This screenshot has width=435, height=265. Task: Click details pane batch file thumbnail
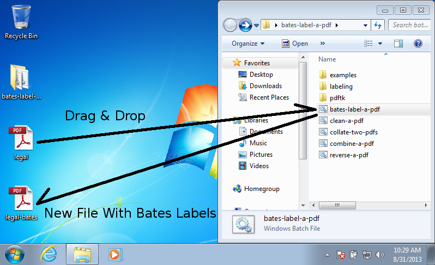243,225
